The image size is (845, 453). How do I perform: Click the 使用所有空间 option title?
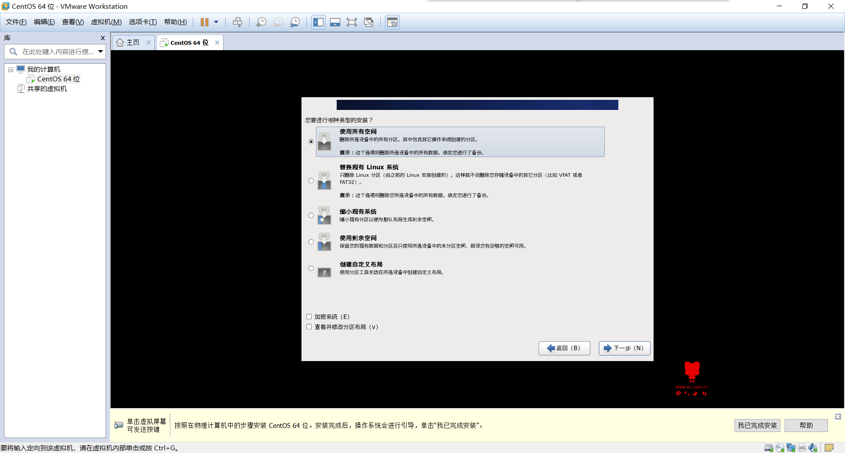358,132
